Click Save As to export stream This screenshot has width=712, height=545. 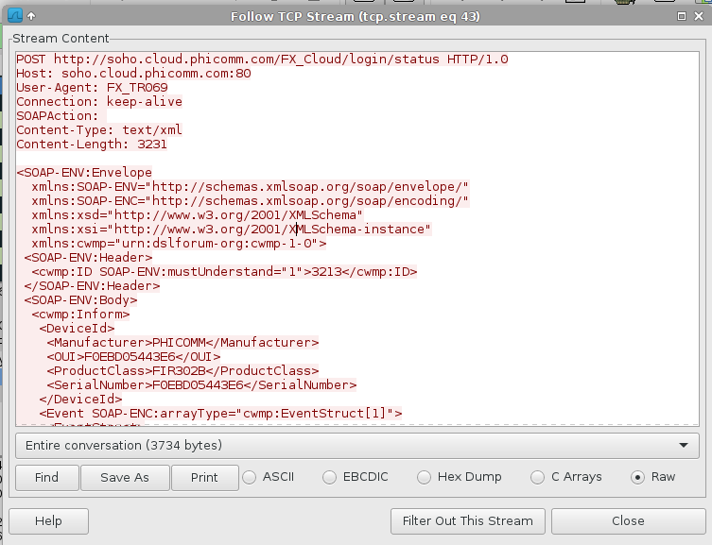click(x=126, y=477)
